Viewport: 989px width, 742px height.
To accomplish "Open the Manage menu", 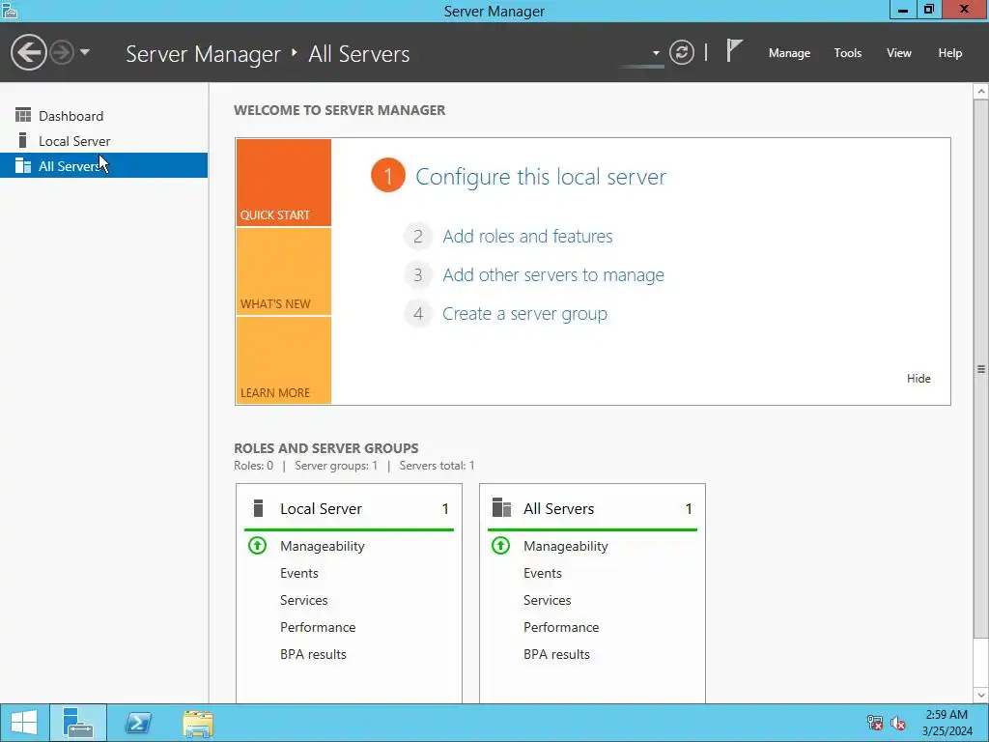I will coord(789,53).
